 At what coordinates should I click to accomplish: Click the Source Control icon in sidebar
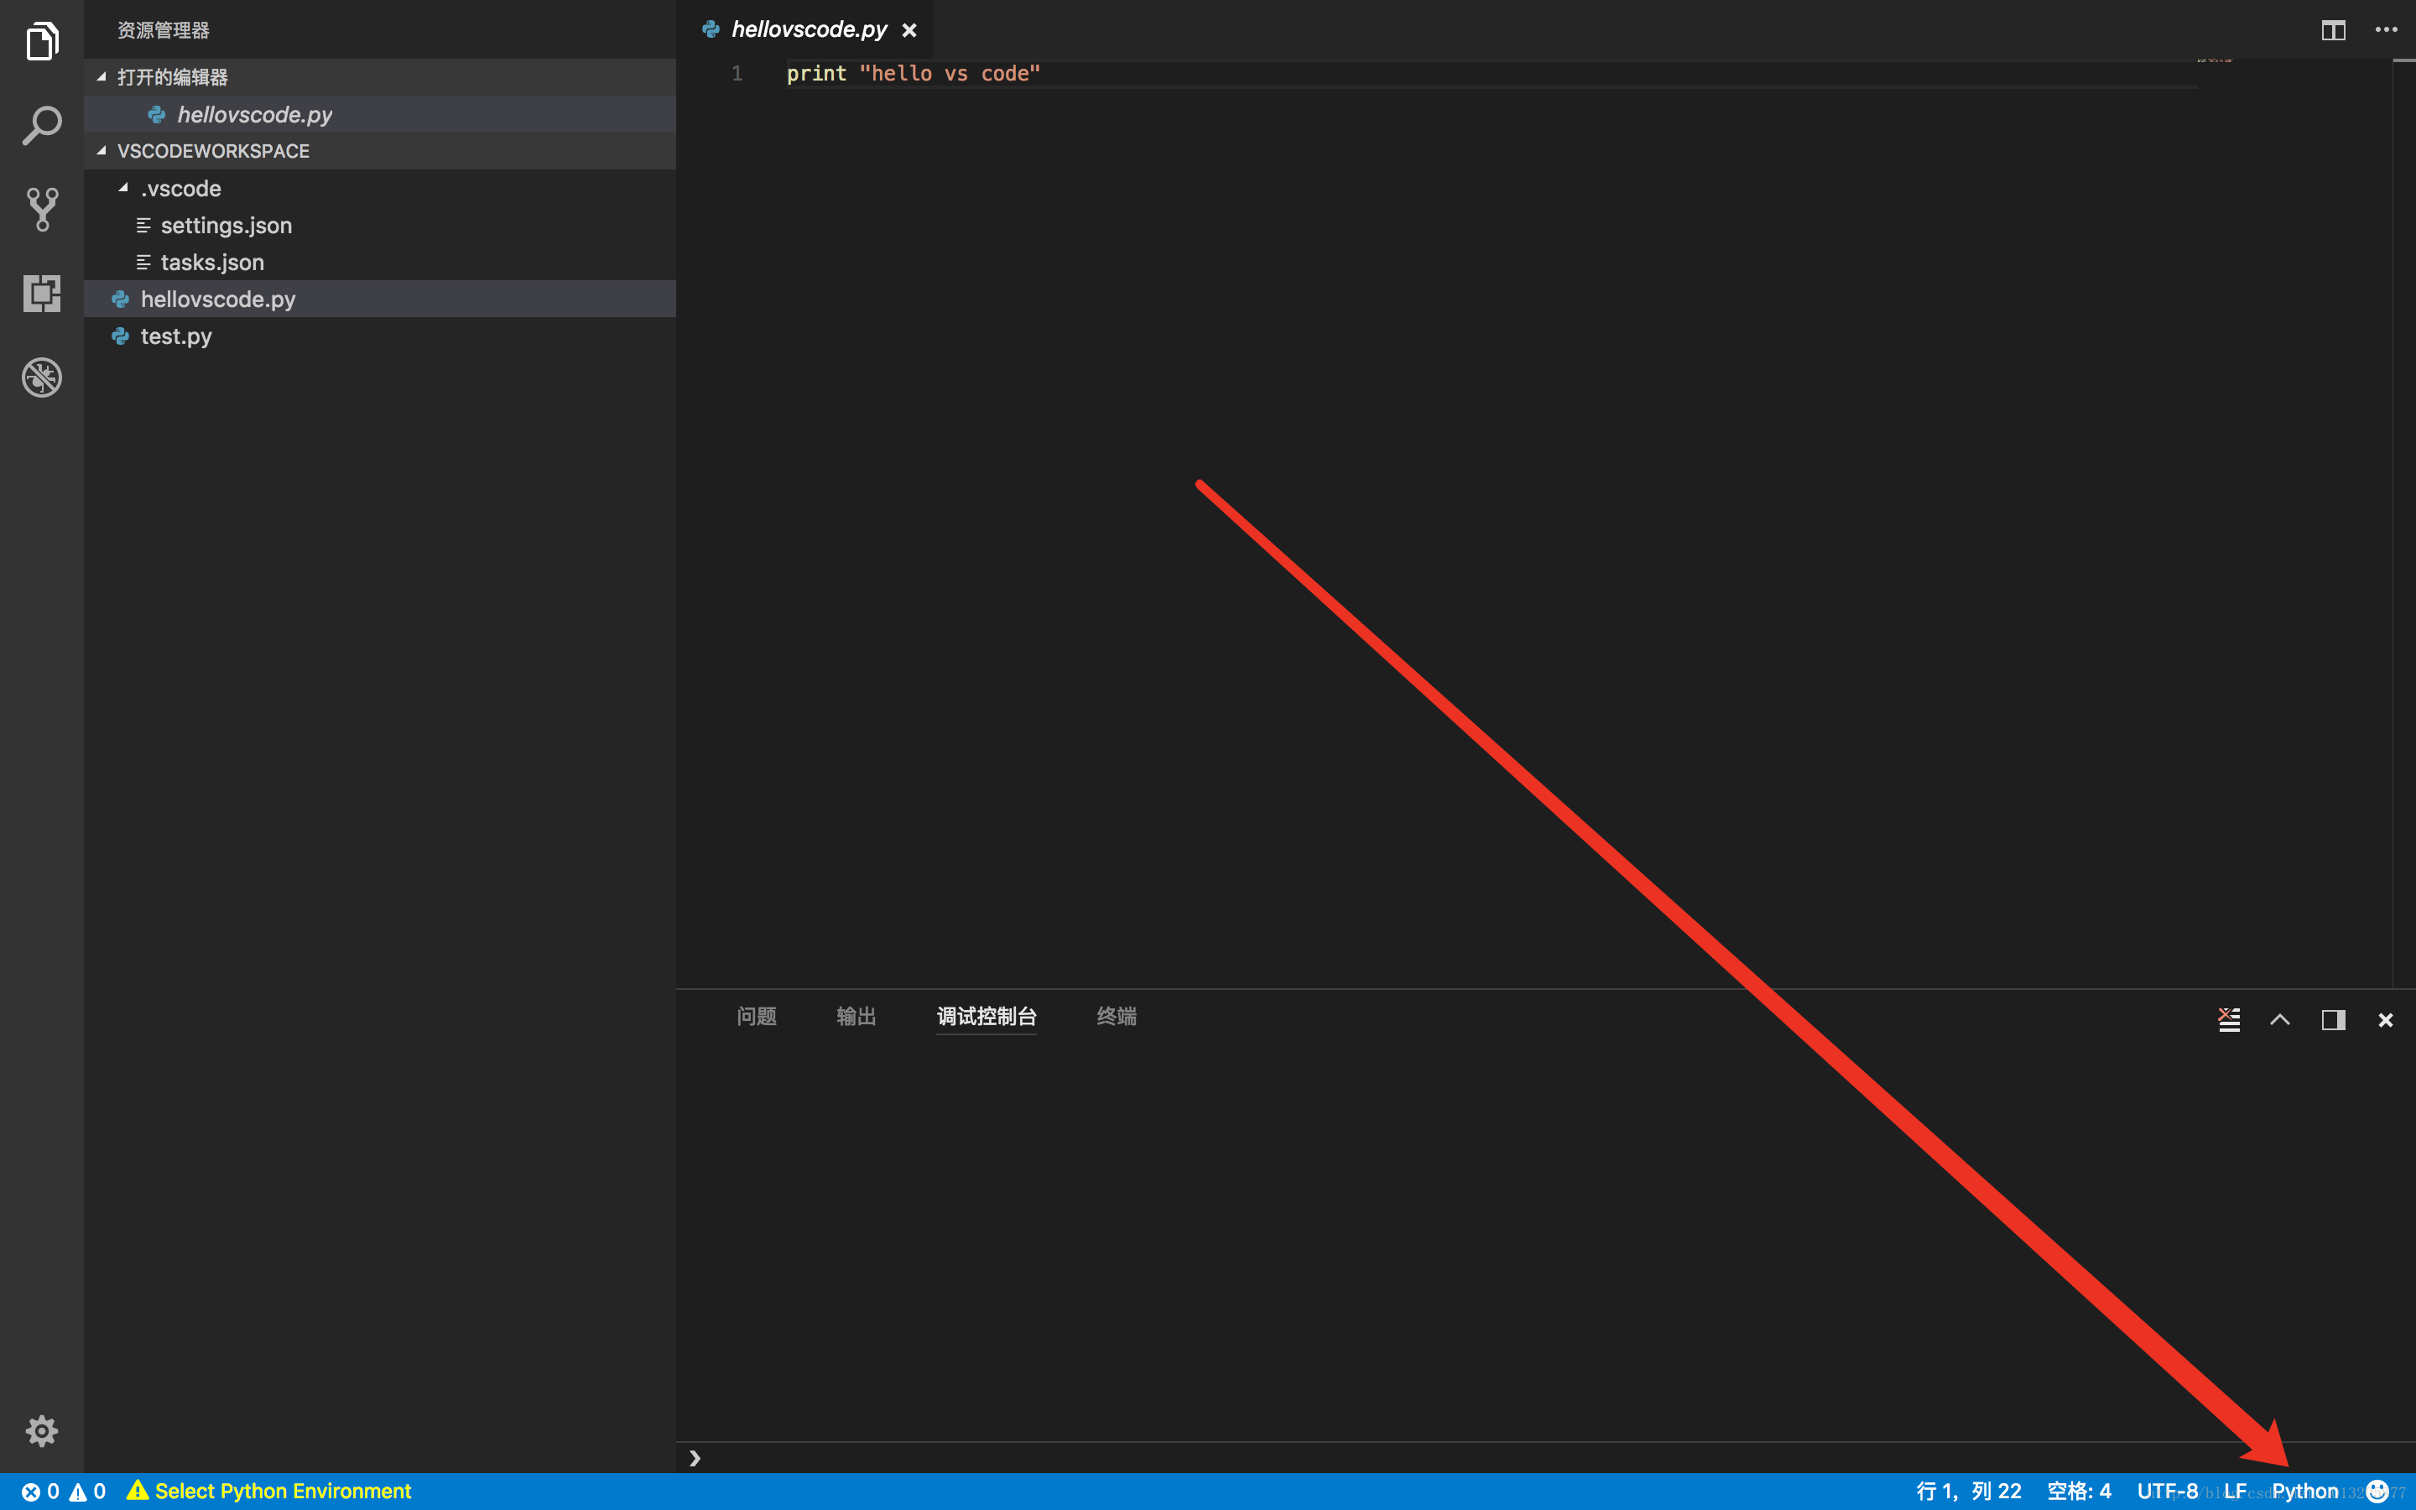pos(42,209)
